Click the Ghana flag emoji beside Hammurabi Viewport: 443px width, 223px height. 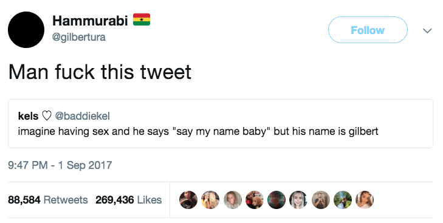pyautogui.click(x=142, y=19)
